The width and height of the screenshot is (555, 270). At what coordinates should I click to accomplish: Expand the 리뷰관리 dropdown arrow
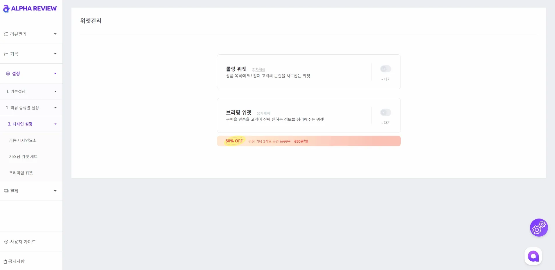click(55, 34)
